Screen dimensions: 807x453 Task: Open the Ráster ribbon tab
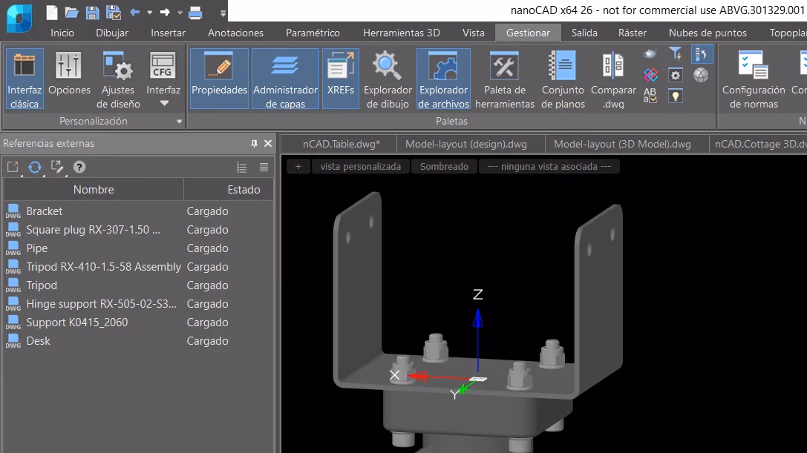pos(633,33)
